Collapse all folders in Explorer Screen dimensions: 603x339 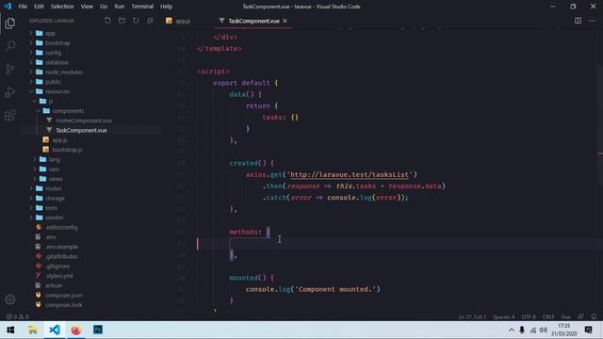150,21
